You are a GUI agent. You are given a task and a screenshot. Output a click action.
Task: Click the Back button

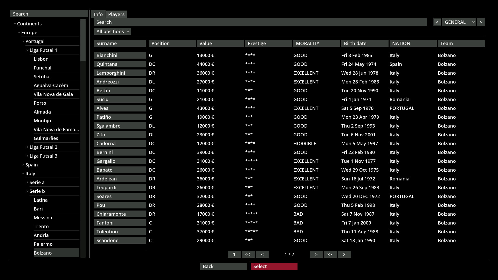point(223,266)
